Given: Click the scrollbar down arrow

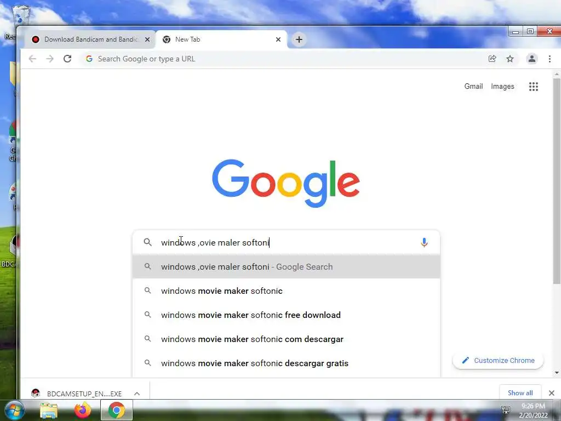Looking at the screenshot, I should [557, 373].
